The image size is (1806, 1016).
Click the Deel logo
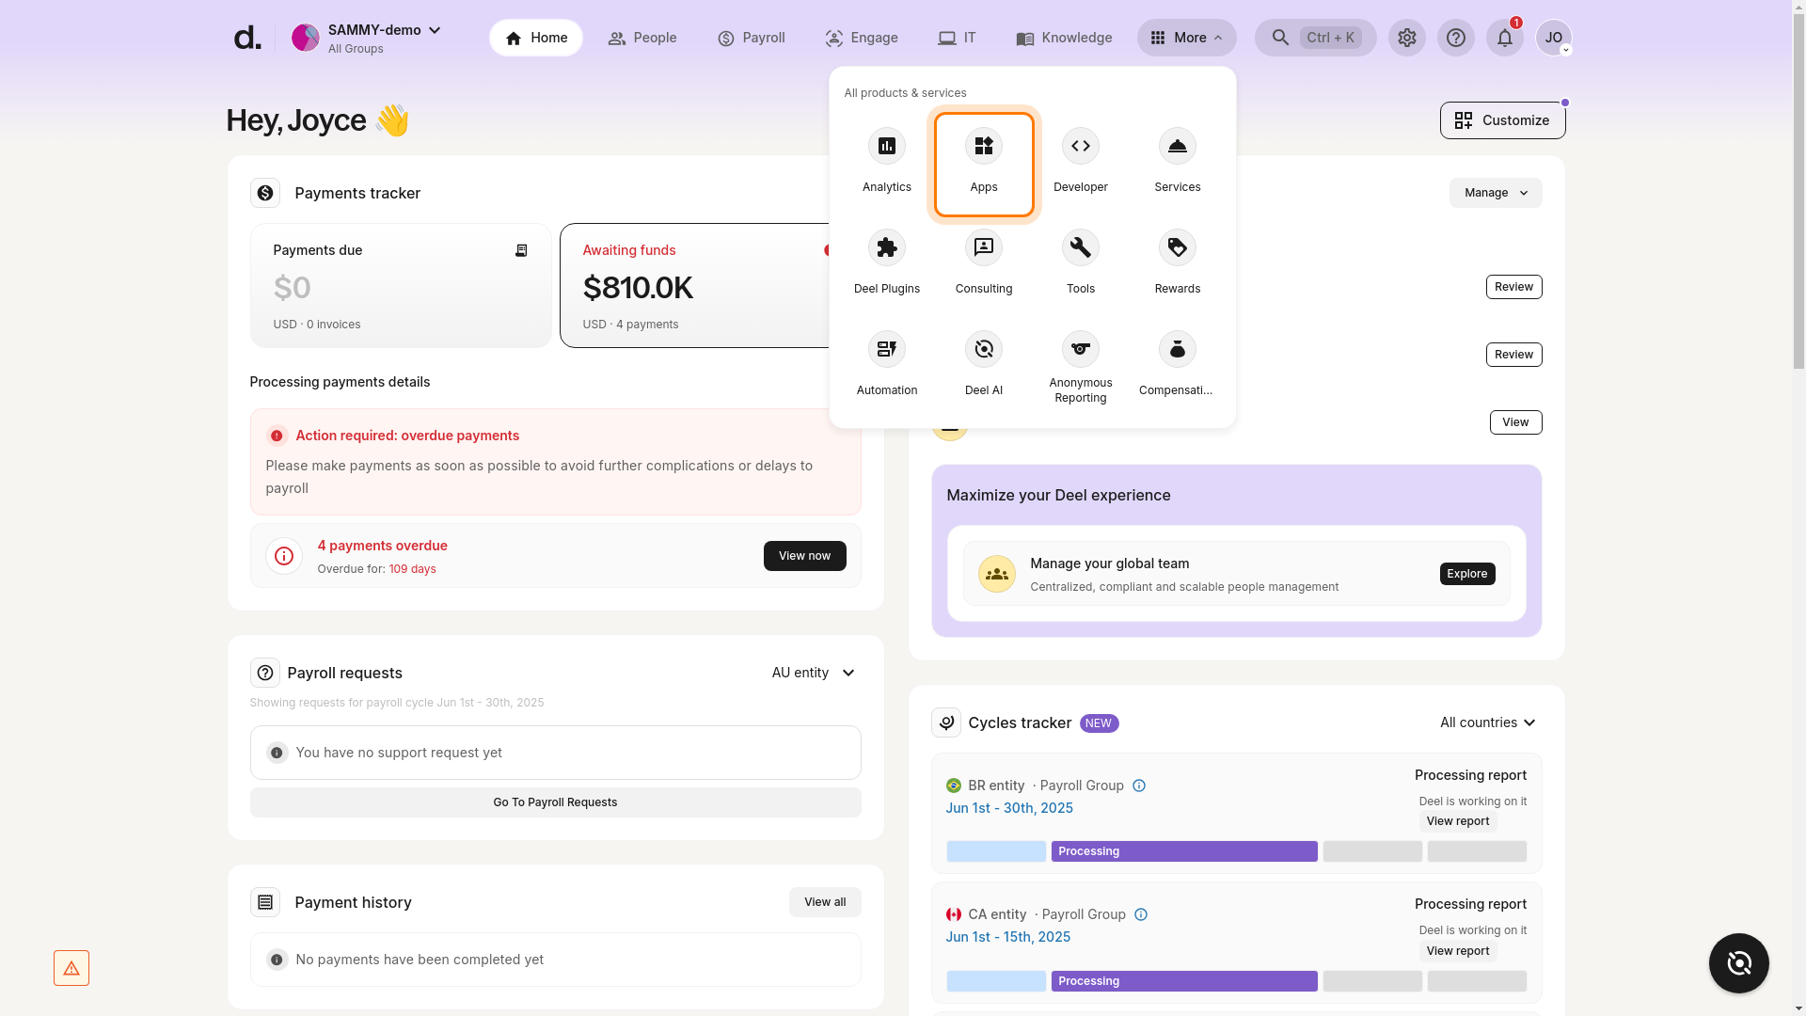[246, 38]
